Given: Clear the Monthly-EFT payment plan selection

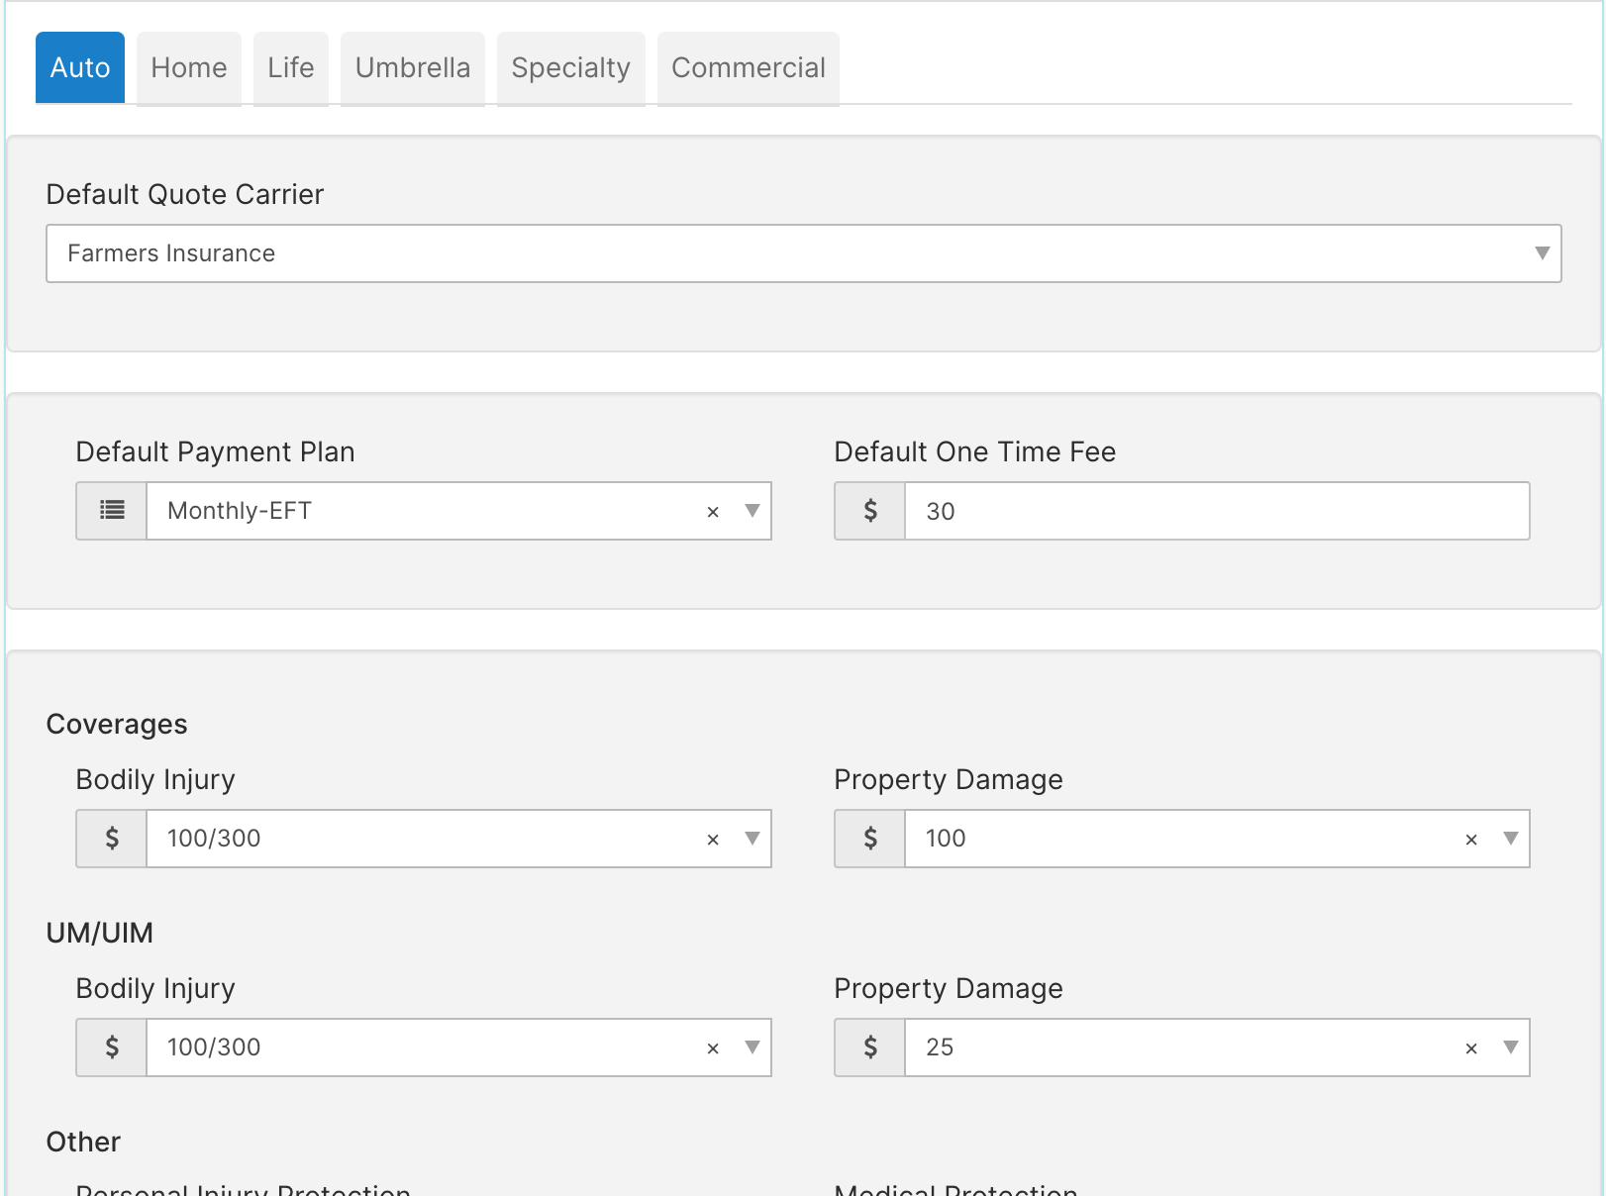Looking at the screenshot, I should pos(713,511).
